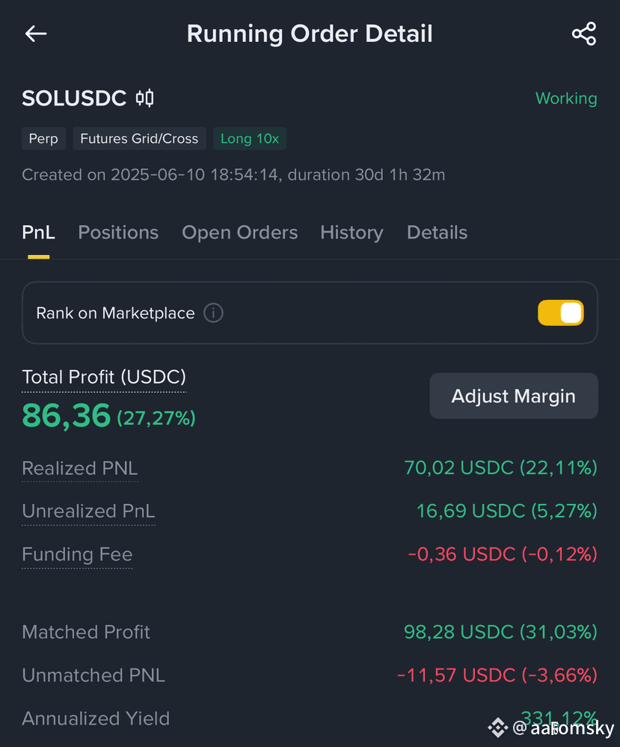Go back using the arrow icon
Viewport: 620px width, 747px height.
coord(36,34)
